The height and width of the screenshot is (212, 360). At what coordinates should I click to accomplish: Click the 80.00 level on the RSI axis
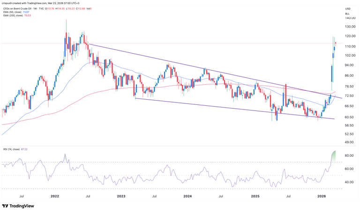(x=349, y=155)
